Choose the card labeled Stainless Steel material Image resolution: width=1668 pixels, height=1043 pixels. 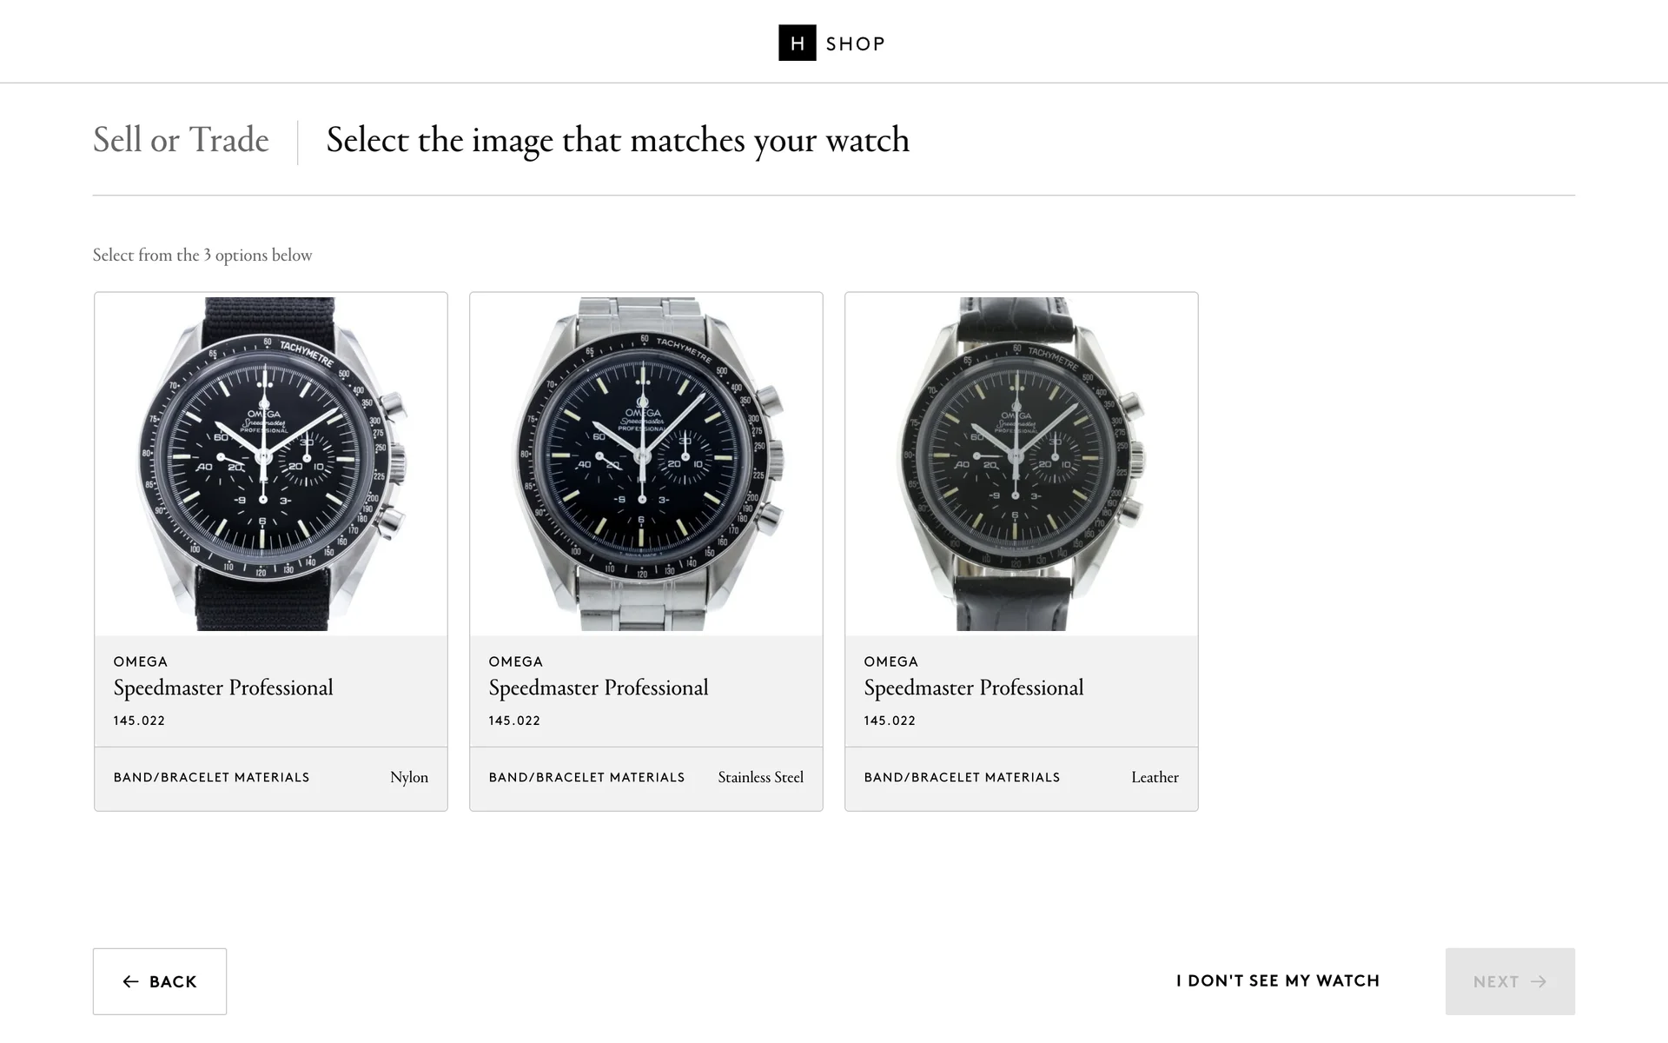pos(646,551)
